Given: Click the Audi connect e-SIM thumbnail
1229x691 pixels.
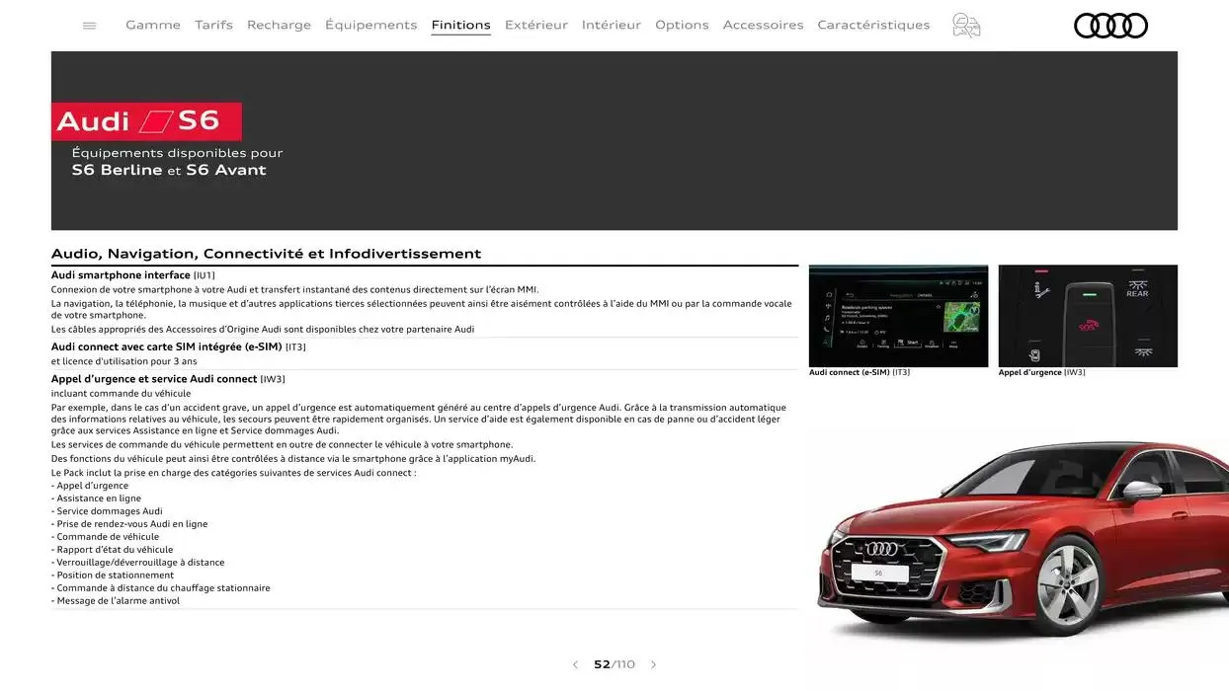Looking at the screenshot, I should coord(898,316).
